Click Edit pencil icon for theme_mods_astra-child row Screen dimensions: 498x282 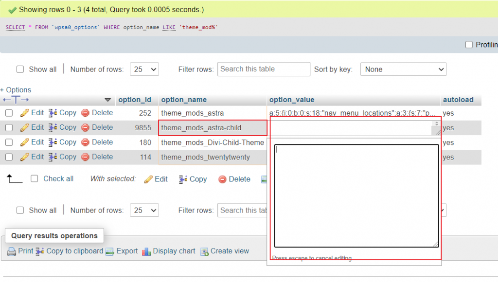[x=24, y=128]
